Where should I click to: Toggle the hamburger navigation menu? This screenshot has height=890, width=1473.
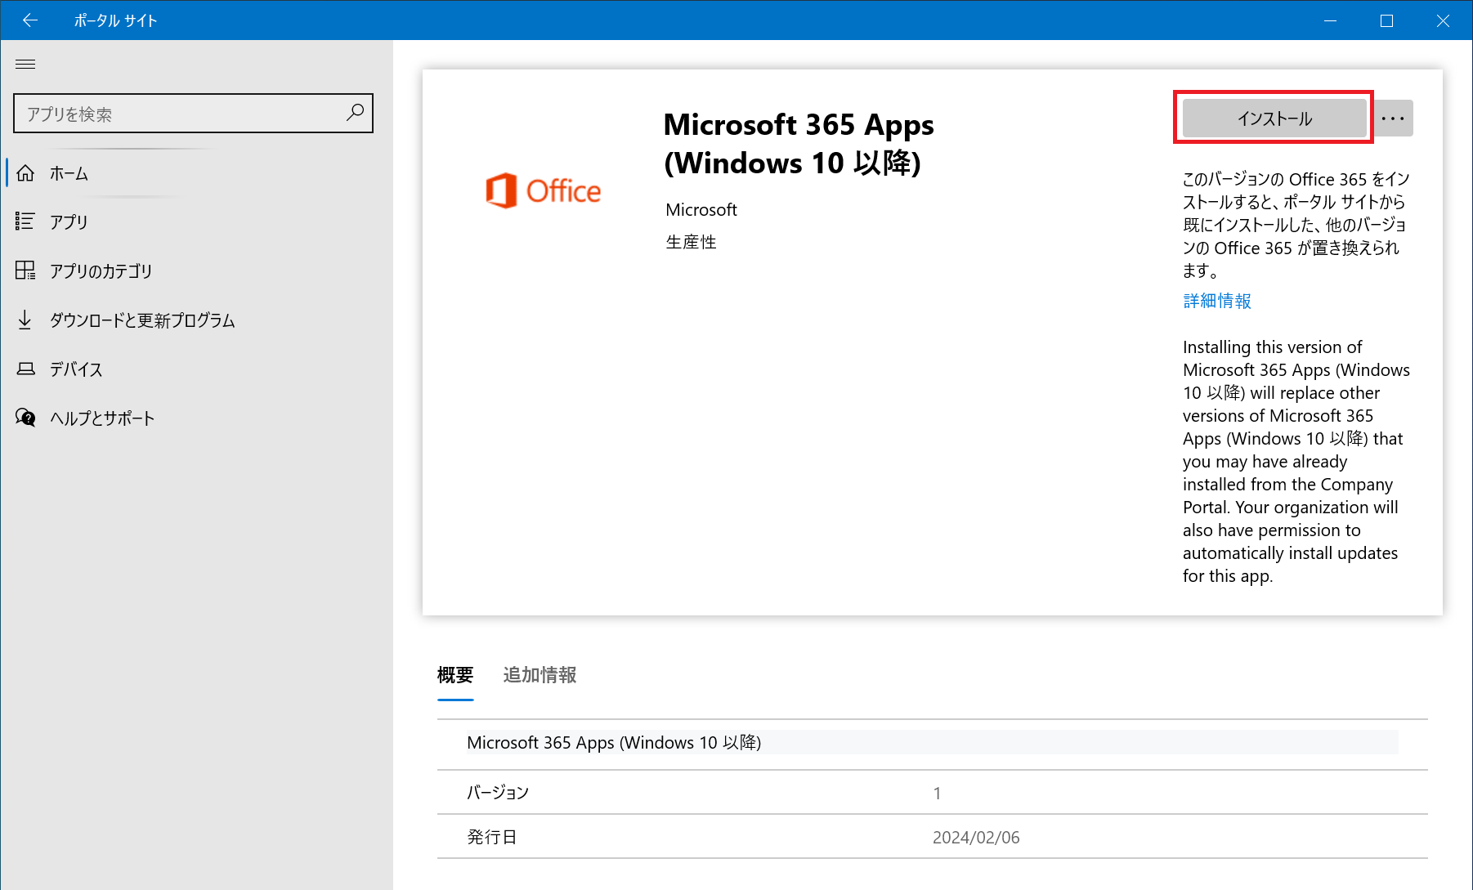tap(25, 64)
